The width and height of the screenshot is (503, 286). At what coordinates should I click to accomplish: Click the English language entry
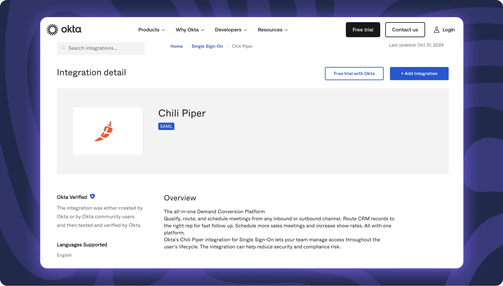click(x=64, y=255)
